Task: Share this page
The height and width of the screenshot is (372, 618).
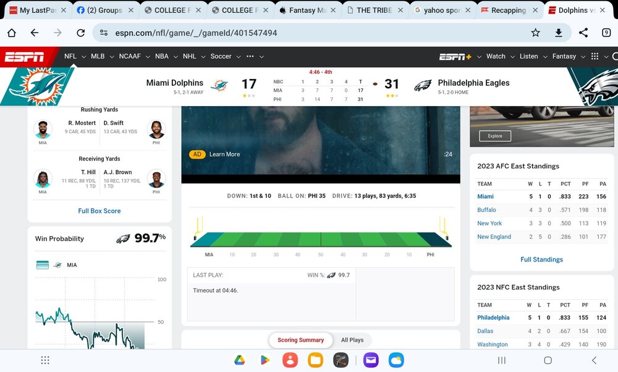Action: tap(583, 33)
